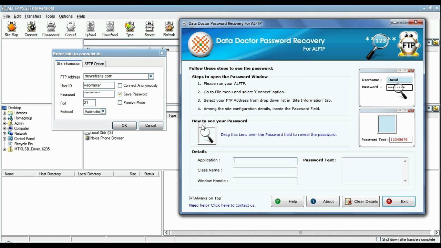
Task: Click the Type toolbar icon
Action: [x=130, y=29]
